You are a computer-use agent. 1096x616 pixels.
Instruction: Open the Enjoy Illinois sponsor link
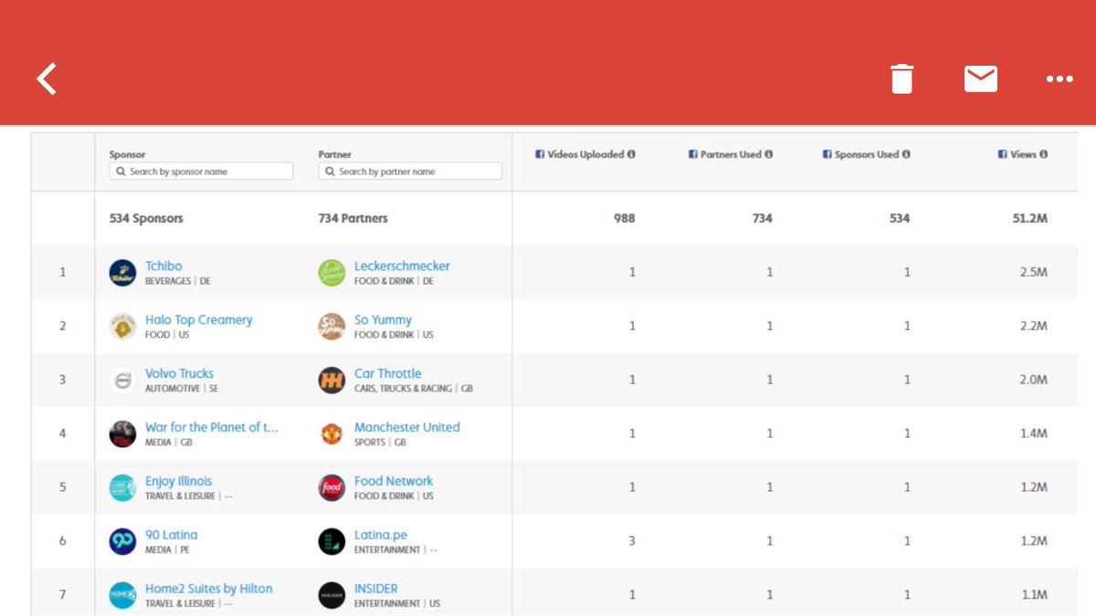point(178,481)
